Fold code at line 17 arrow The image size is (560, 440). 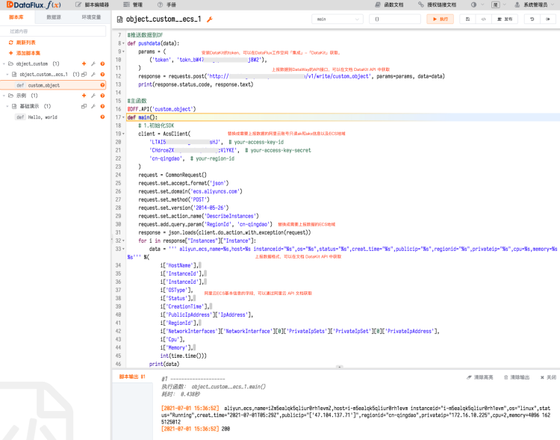[x=123, y=117]
